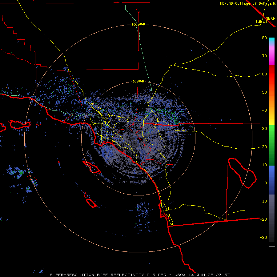Click the 30 value on the dBZ scale
Viewport: 277px width, 277px height.
pos(264,129)
